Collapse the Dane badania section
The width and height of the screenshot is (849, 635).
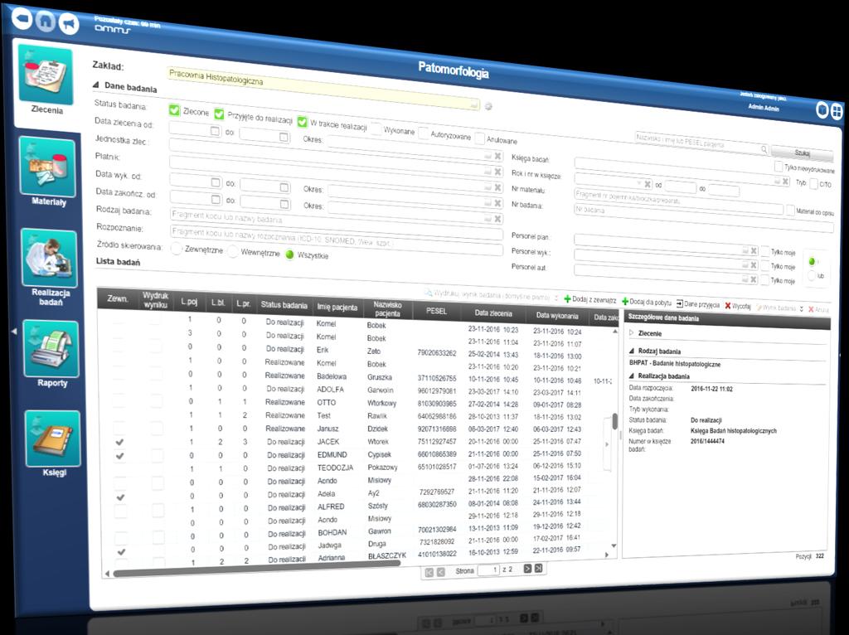coord(96,85)
